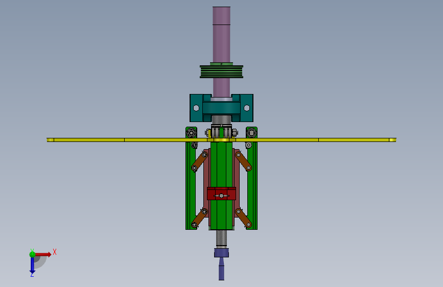Click the blue Z axis arrow on triad
This screenshot has width=443, height=287.
32,266
